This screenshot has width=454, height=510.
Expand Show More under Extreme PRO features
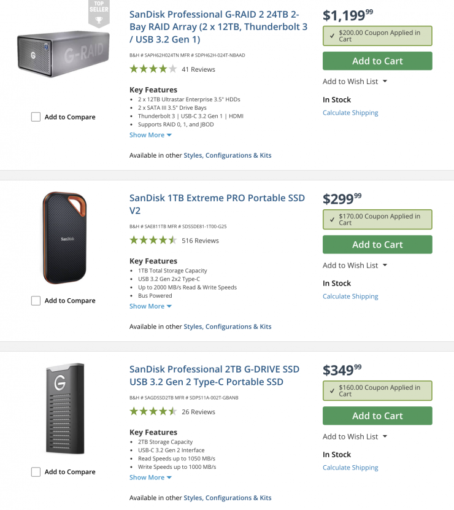click(150, 306)
